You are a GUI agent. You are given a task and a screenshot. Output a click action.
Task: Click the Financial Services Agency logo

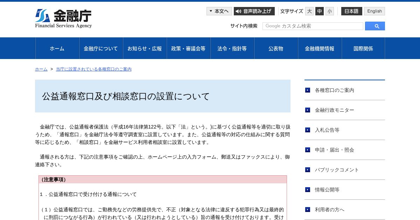click(63, 19)
